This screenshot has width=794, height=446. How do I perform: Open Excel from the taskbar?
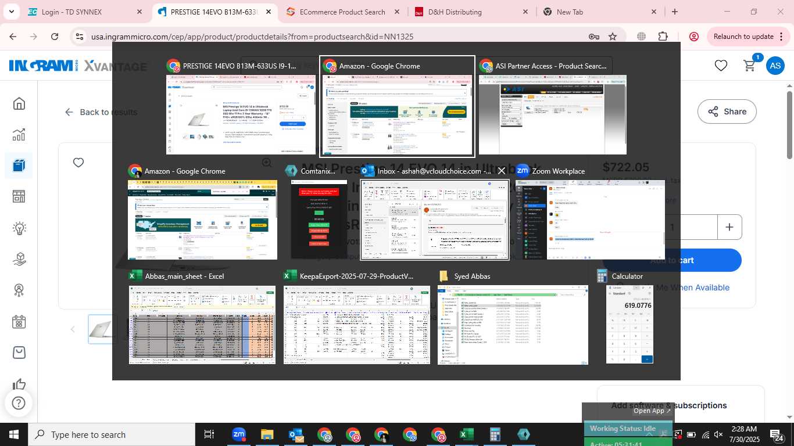tap(466, 434)
